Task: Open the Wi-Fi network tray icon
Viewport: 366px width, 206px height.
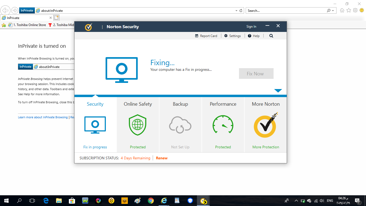Action: click(316, 200)
